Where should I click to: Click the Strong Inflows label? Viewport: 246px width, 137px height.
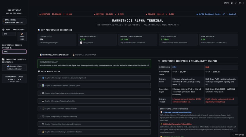point(87,43)
